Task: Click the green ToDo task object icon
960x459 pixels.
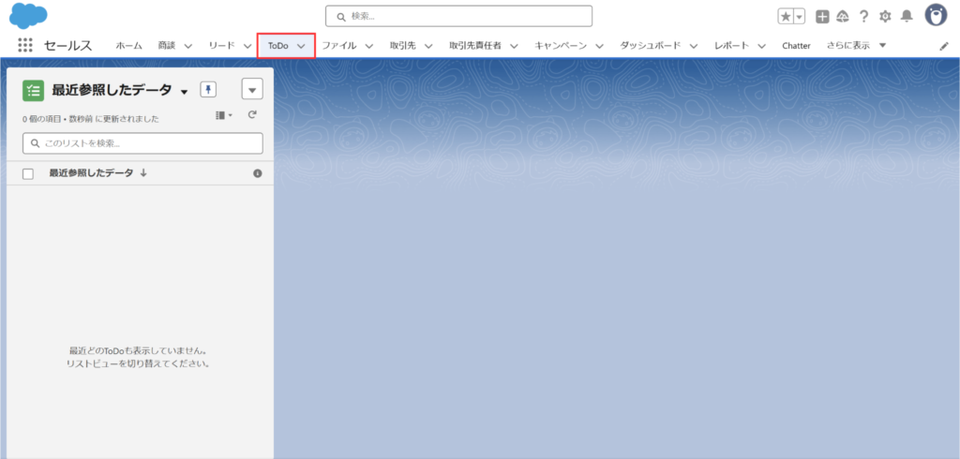Action: [x=33, y=91]
